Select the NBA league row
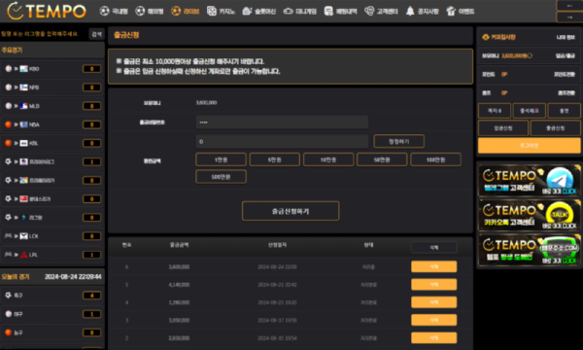This screenshot has height=350, width=583. (x=52, y=124)
